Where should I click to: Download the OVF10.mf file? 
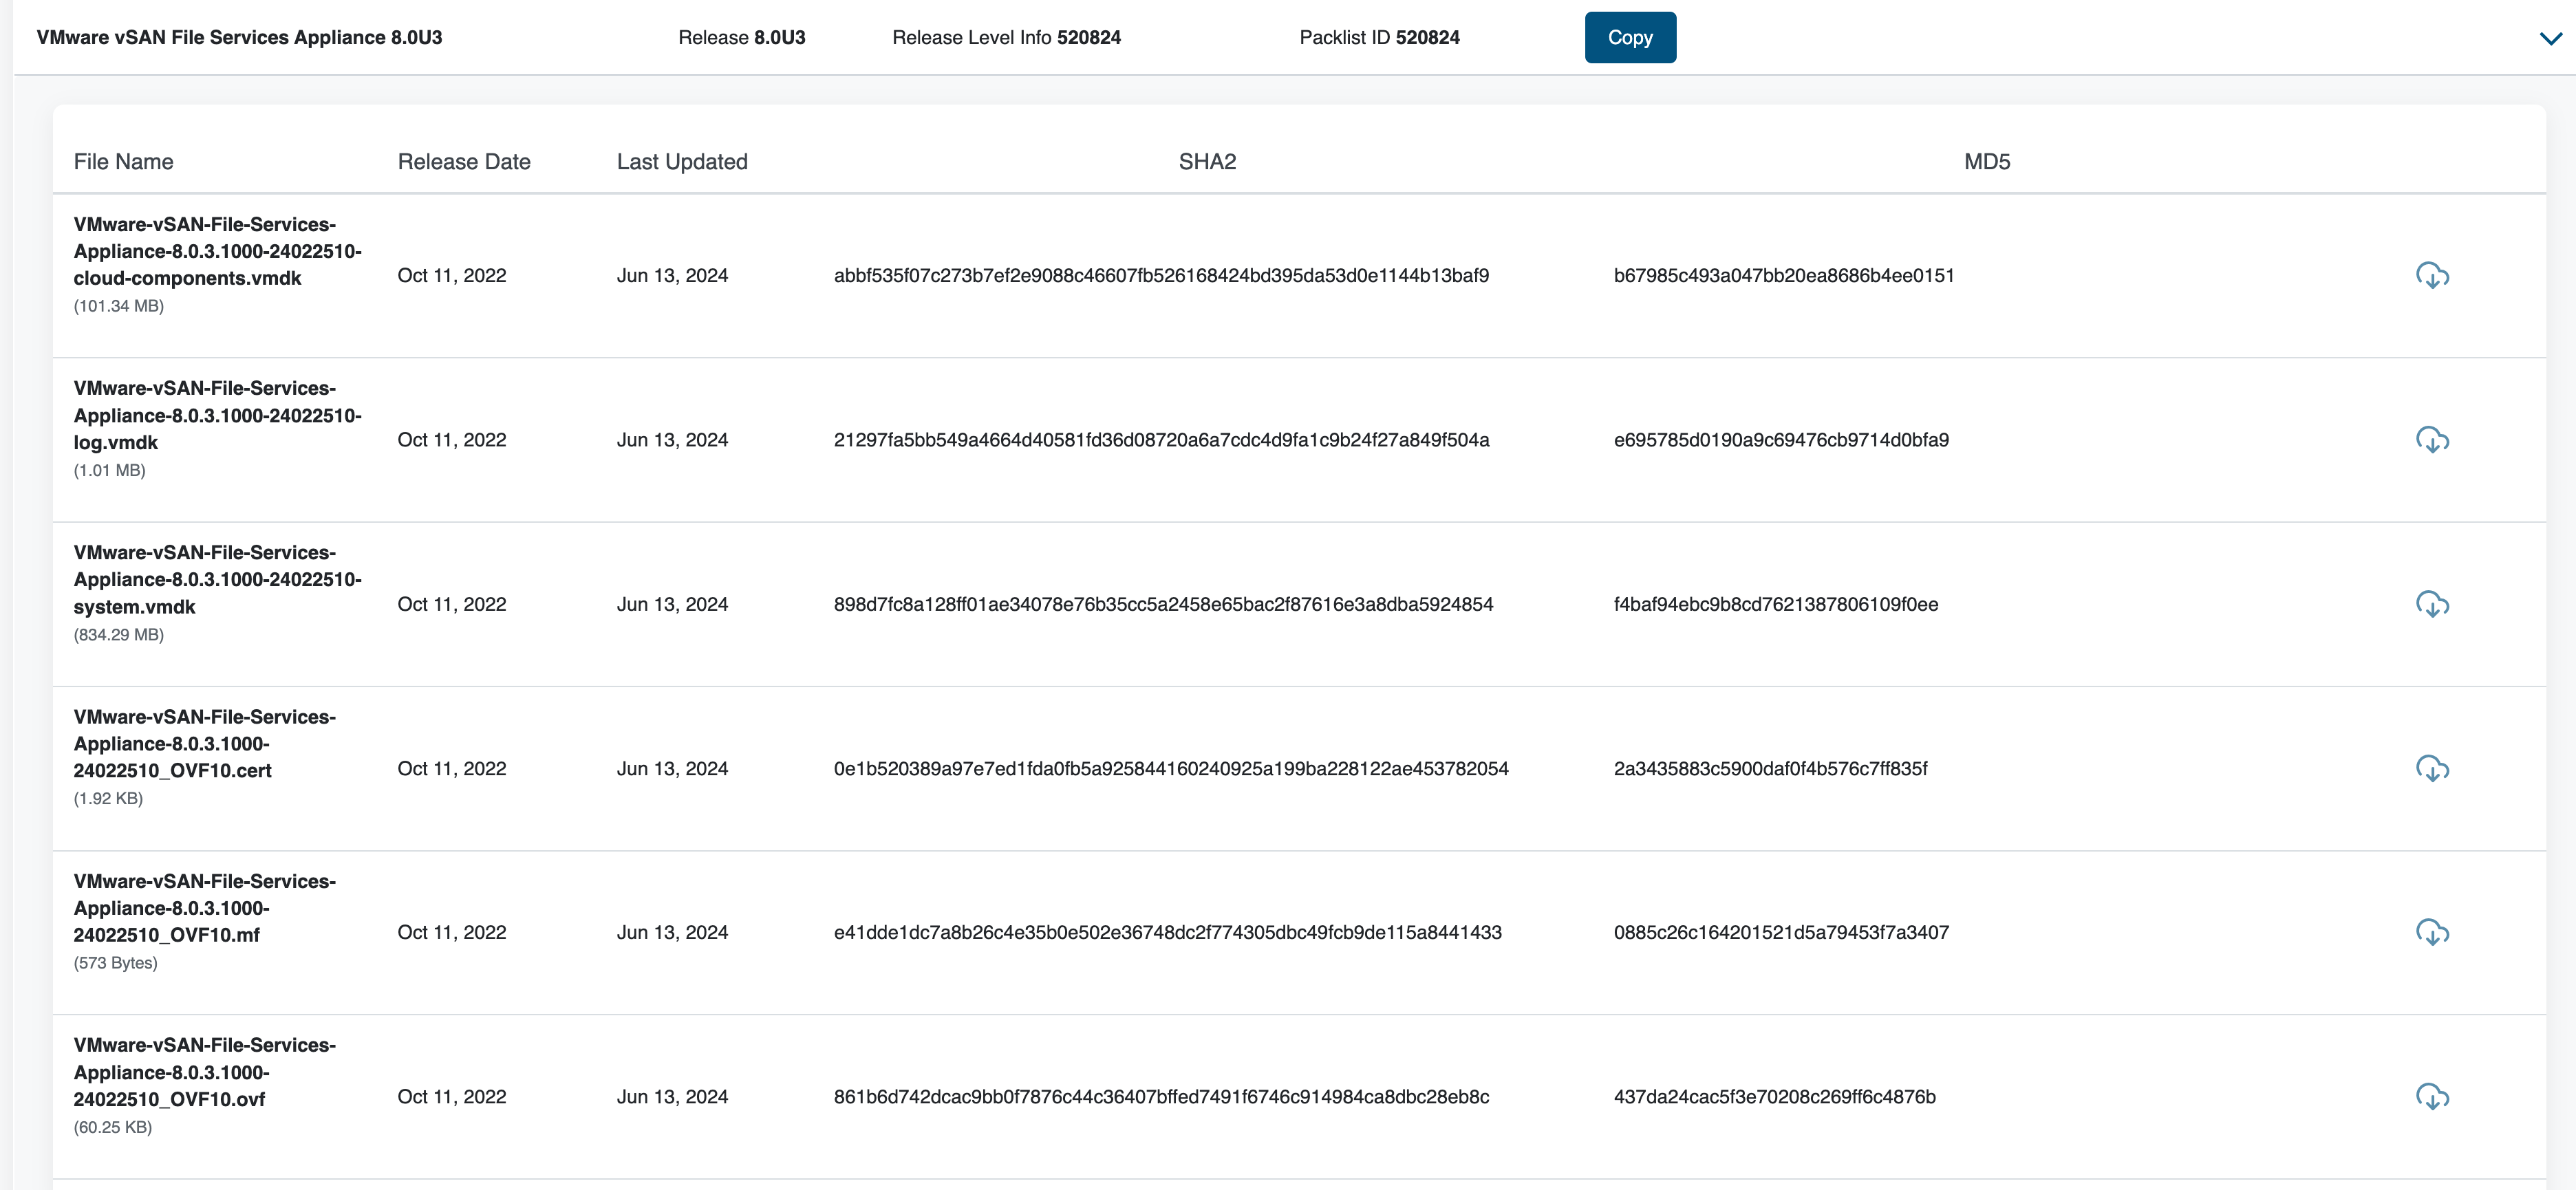(2432, 932)
